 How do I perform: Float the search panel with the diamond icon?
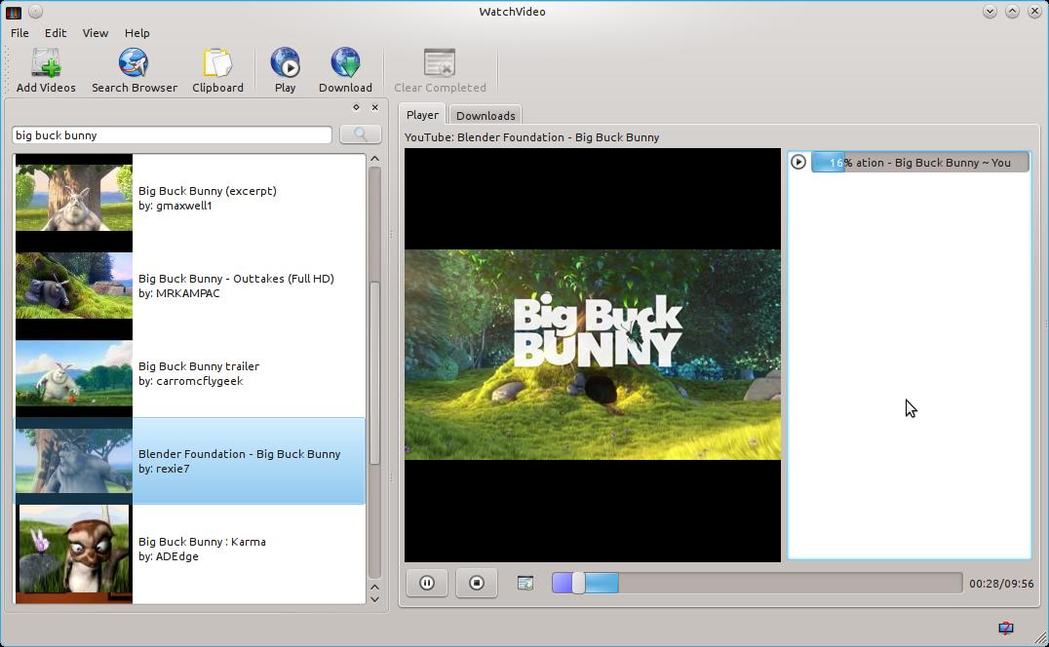click(x=356, y=107)
